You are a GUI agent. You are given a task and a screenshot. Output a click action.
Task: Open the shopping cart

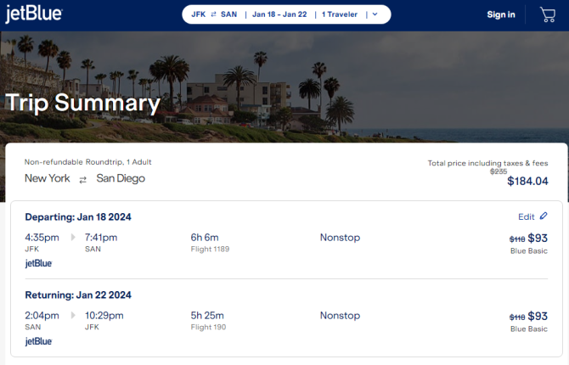[x=548, y=14]
